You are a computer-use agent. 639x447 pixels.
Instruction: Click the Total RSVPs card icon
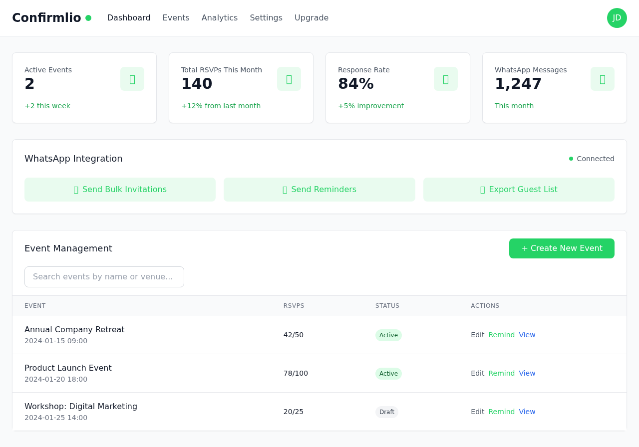(289, 79)
